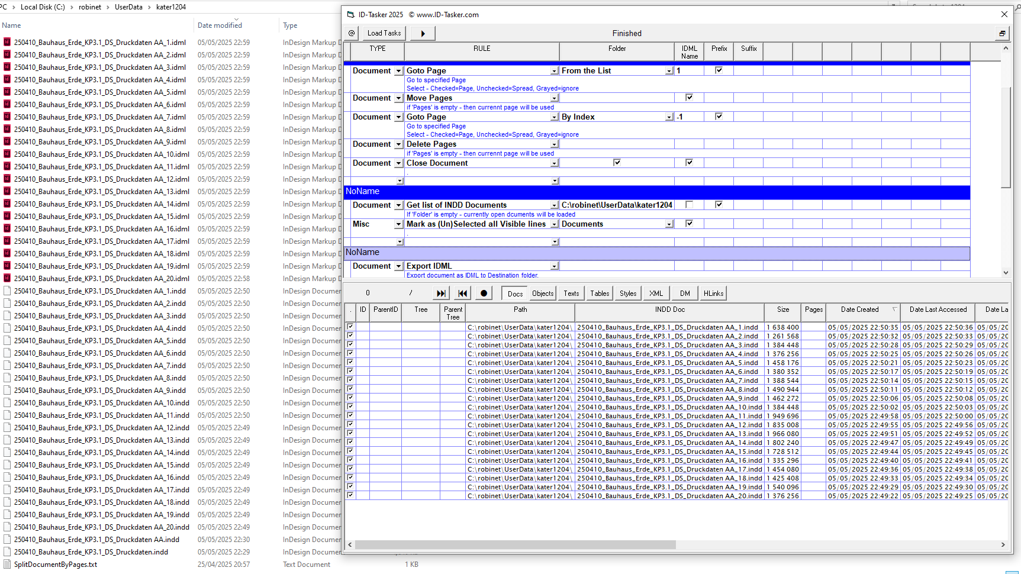Click the InDesign icon next to Druckdaten AA_5.idml

7,92
